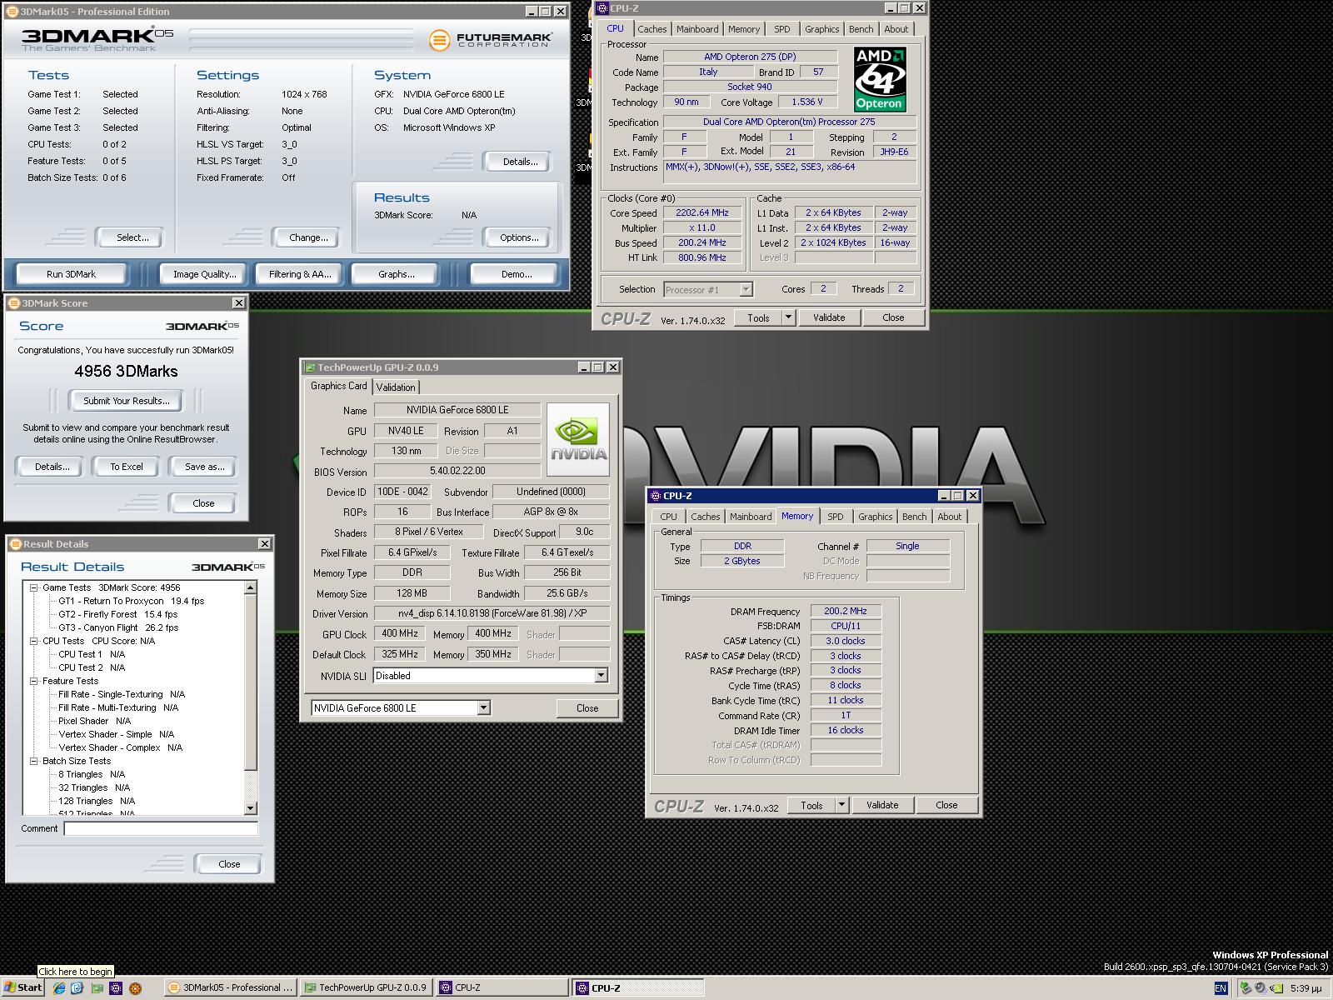Click the Safely Remove Hardware tray icon

[1246, 987]
